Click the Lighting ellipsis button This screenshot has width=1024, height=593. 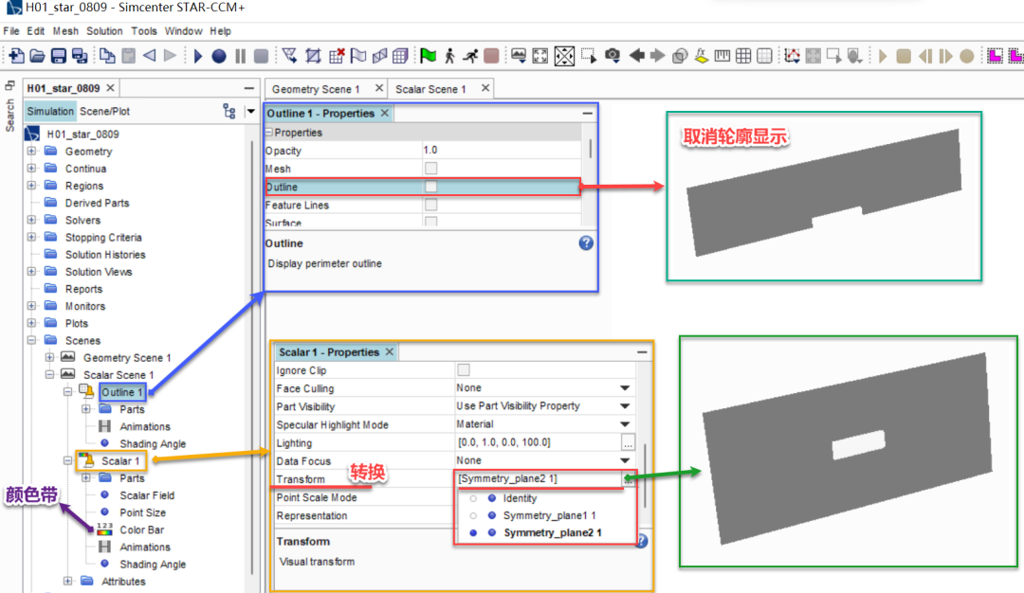coord(628,443)
